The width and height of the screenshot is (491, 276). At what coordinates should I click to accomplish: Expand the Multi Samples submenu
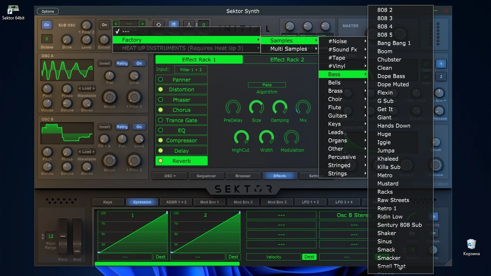coord(290,49)
